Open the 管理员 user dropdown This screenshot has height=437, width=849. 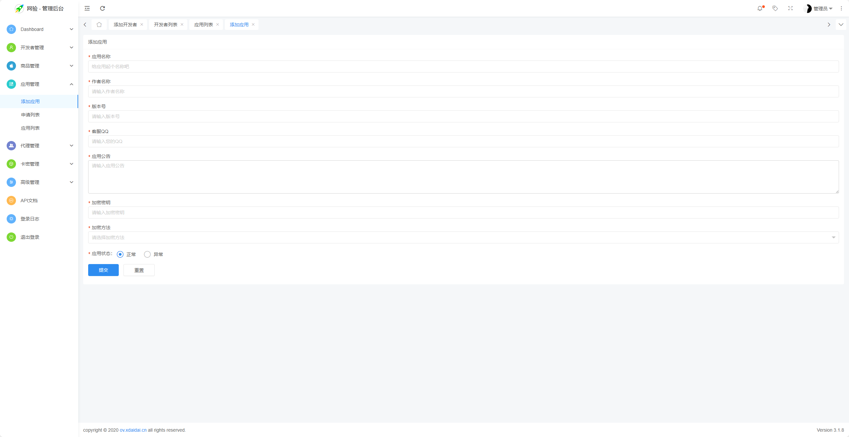[823, 9]
